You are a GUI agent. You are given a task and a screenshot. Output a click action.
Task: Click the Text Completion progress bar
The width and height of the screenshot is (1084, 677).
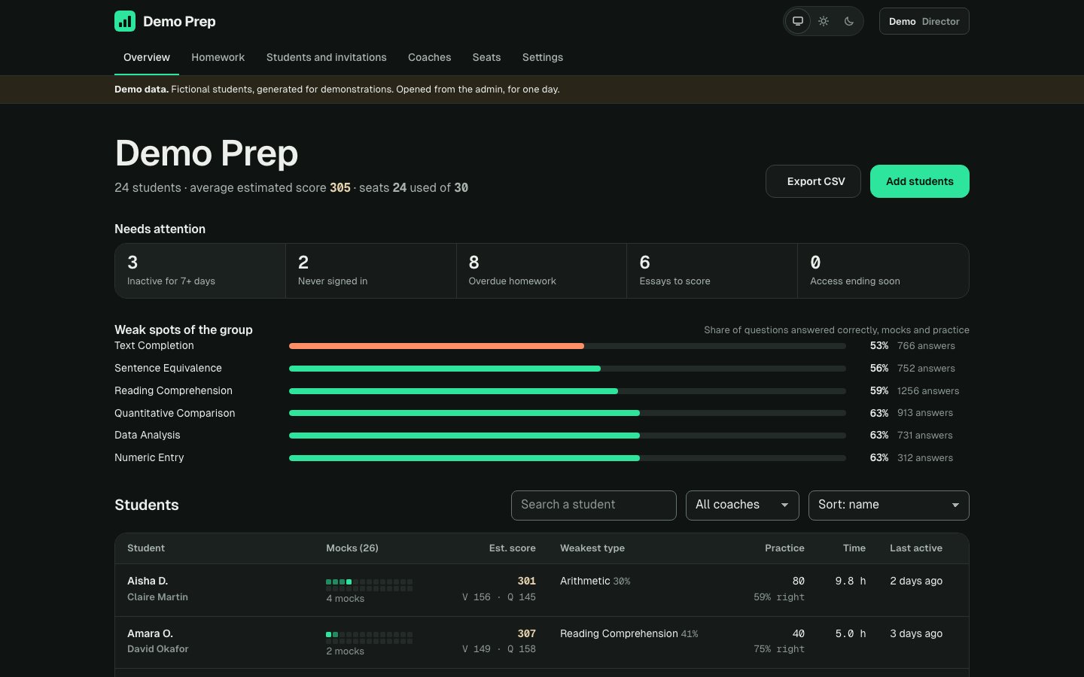pos(568,346)
